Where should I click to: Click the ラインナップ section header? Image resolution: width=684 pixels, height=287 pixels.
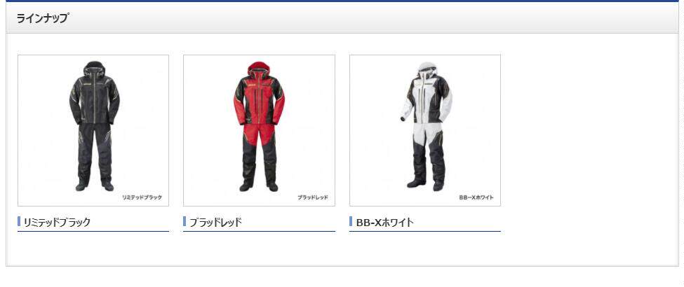pyautogui.click(x=42, y=18)
